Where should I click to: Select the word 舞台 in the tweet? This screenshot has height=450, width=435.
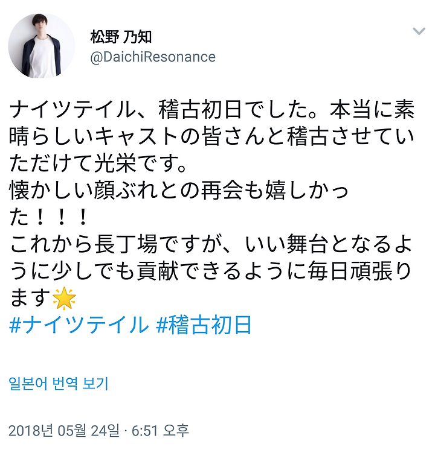tap(308, 244)
